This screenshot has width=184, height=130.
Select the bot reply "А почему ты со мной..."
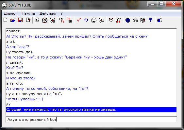point(91,89)
